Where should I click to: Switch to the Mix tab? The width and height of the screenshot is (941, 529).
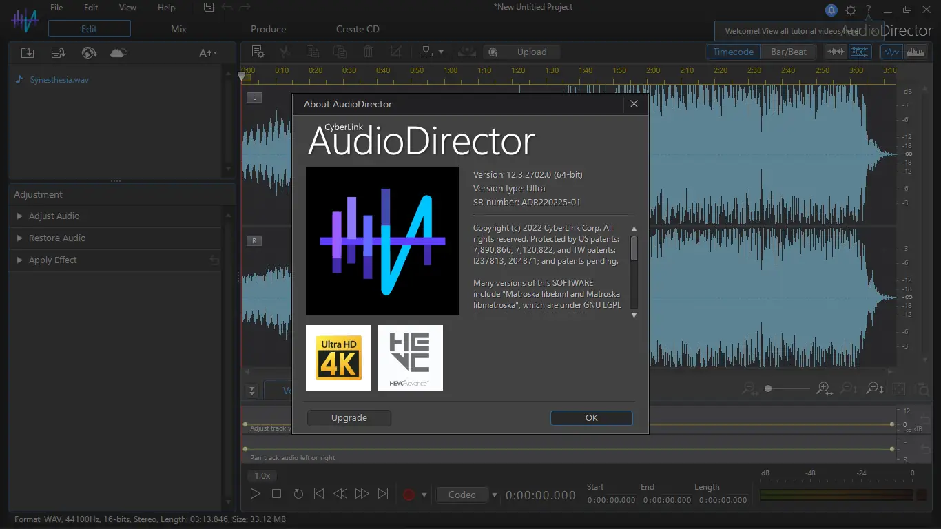178,29
